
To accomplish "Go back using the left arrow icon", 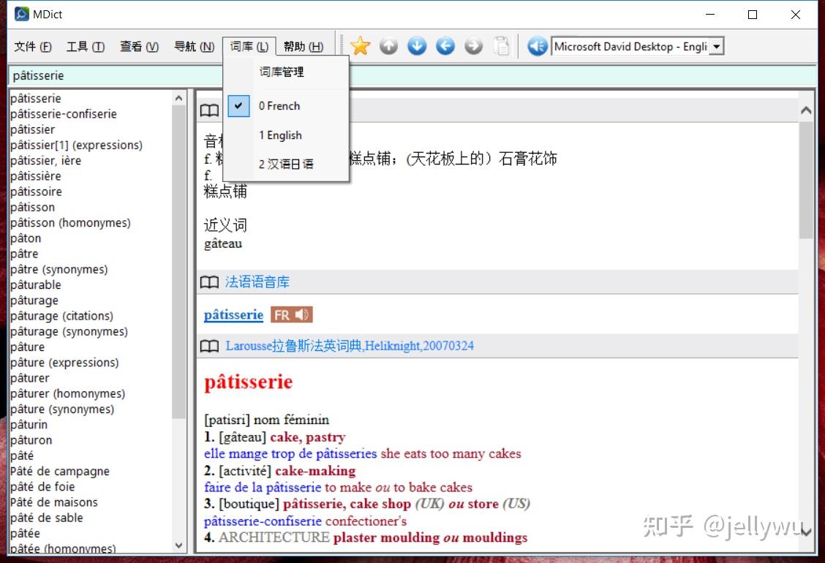I will tap(445, 45).
